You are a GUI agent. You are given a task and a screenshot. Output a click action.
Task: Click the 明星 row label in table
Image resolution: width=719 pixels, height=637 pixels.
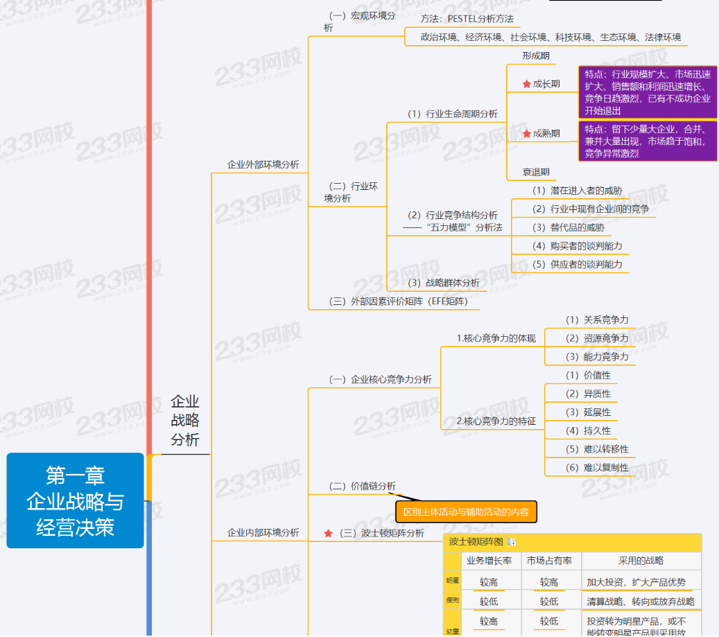pyautogui.click(x=452, y=582)
